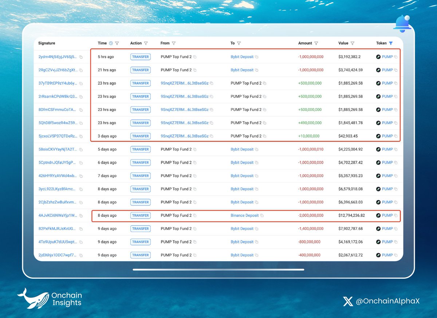Copy 9SnqXZ7ERM address in 3 days ago row

point(212,136)
